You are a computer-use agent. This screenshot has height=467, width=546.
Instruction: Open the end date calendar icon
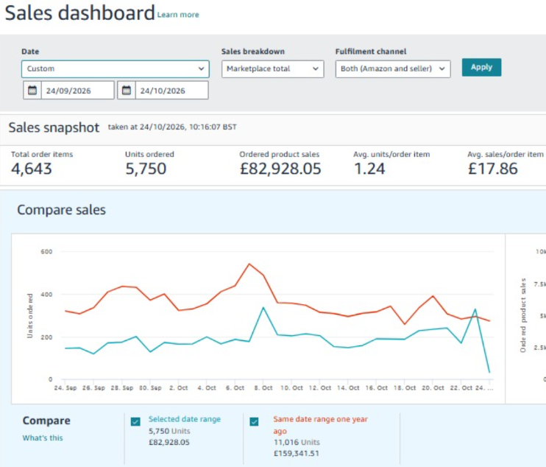pos(126,91)
